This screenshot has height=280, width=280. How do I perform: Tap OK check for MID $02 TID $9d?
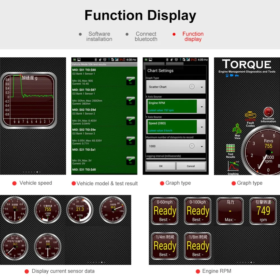(x=130, y=121)
